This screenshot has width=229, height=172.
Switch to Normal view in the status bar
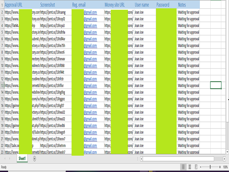[183, 166]
